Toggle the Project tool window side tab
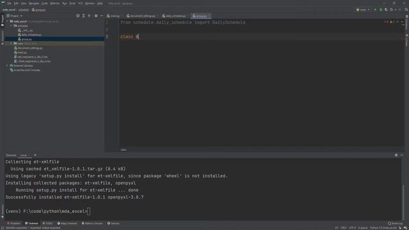 coord(3,20)
